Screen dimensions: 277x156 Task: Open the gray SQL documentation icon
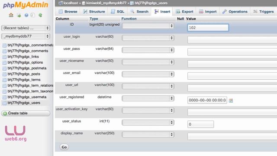(33, 15)
